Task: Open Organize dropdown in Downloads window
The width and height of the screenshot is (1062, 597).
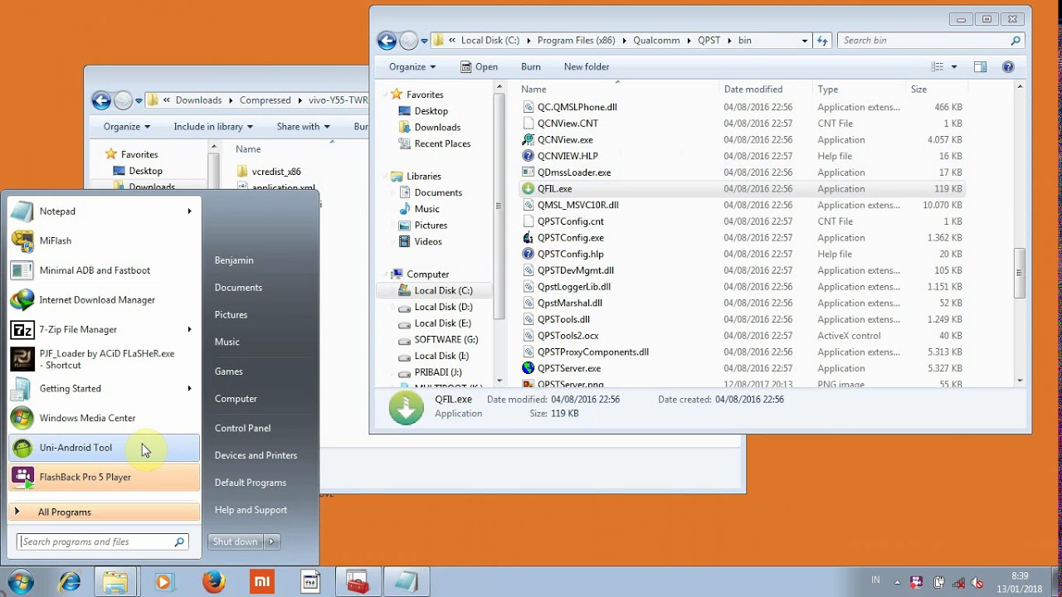Action: (127, 127)
